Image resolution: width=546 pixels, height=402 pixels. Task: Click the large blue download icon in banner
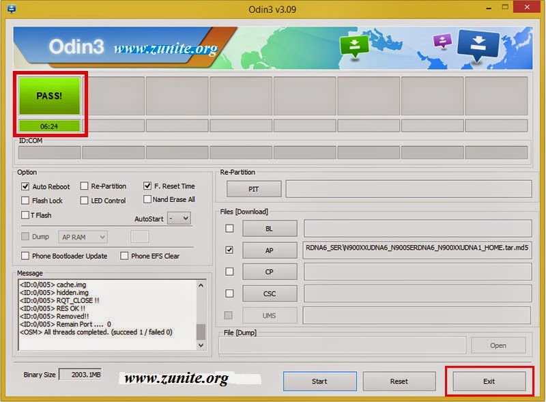click(478, 45)
